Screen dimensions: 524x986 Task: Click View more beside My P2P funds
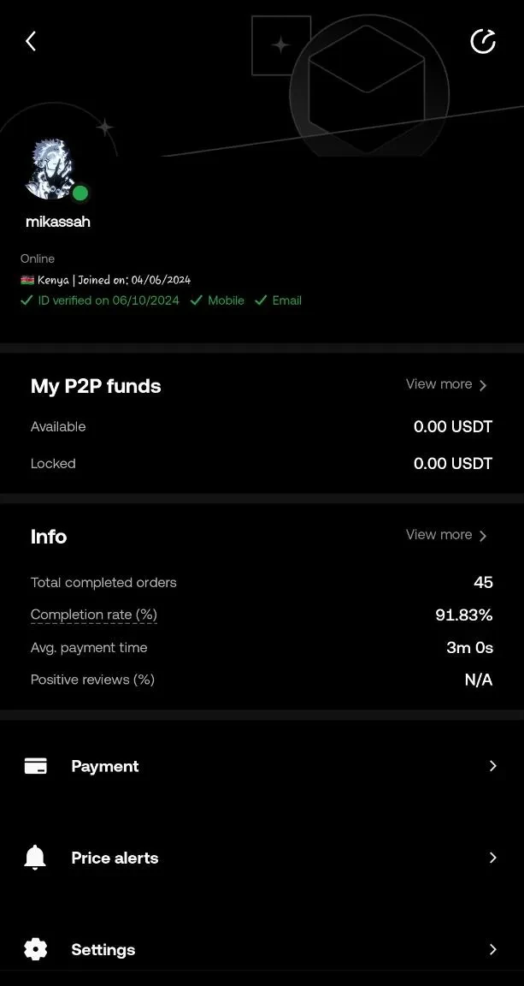439,384
